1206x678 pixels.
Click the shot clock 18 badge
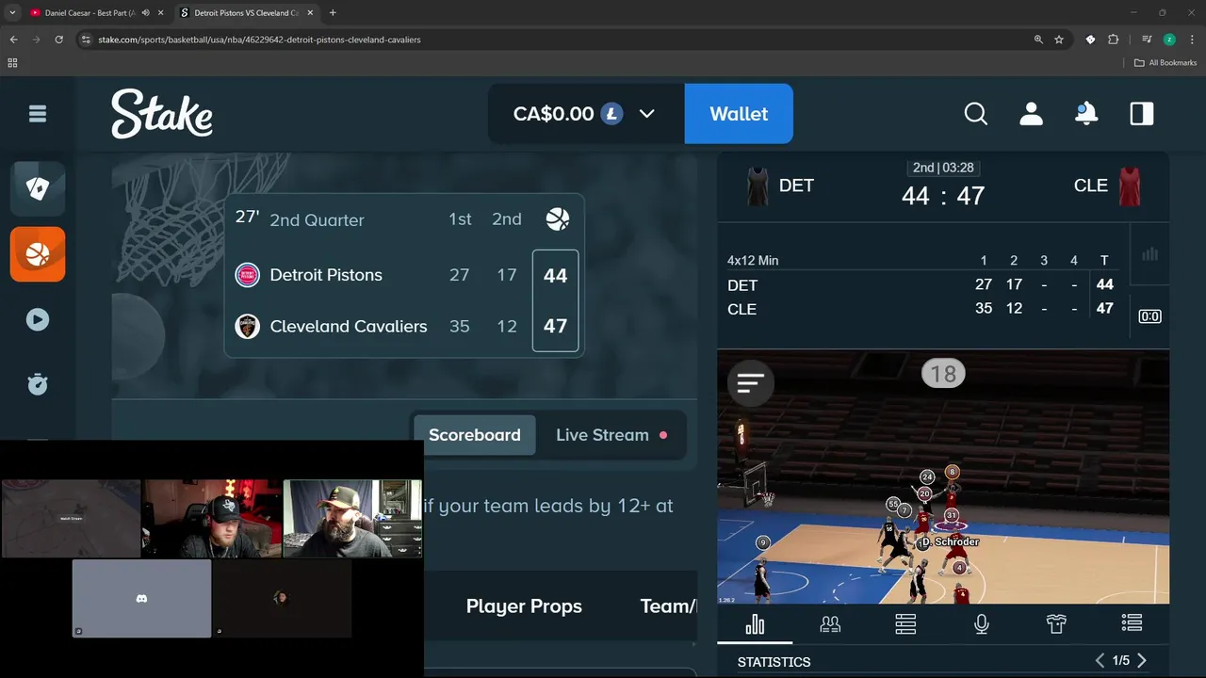[x=943, y=374]
